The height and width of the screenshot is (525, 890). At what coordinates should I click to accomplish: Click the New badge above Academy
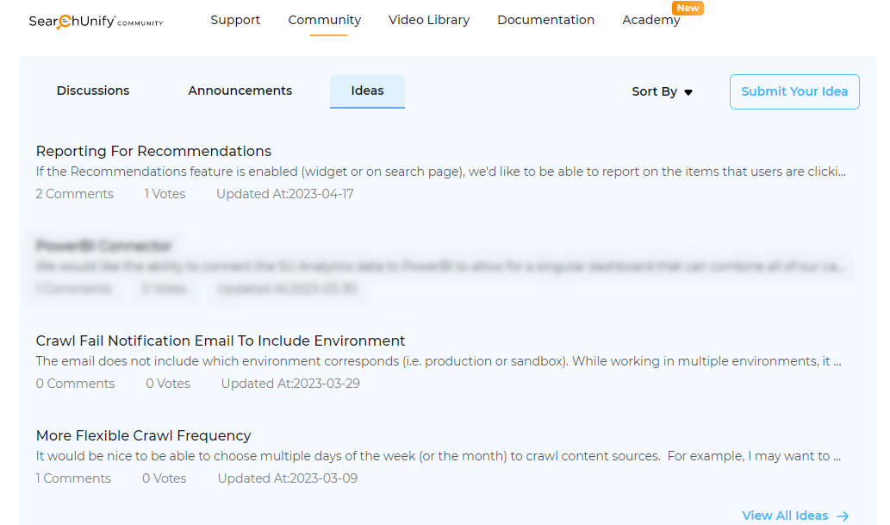[688, 8]
